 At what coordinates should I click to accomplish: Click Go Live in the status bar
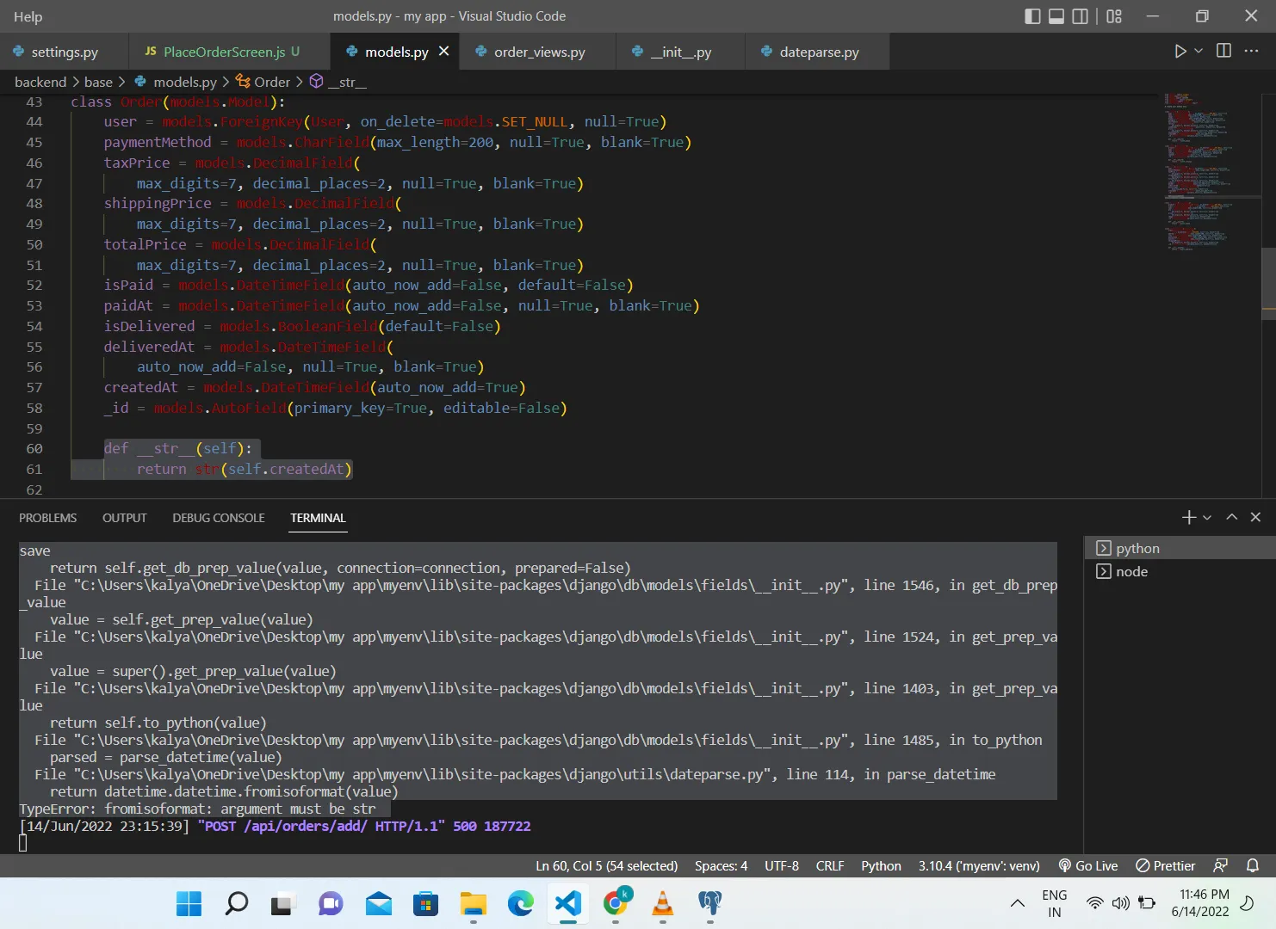pyautogui.click(x=1088, y=865)
